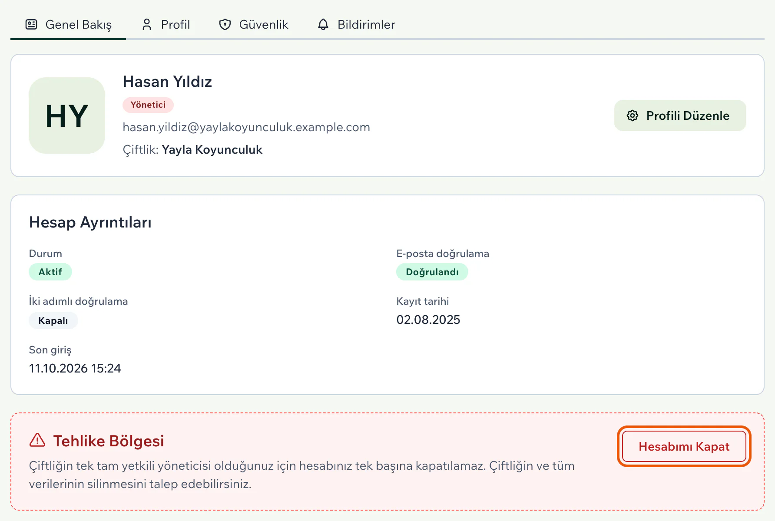
Task: Go to the Güvenlik tab
Action: click(253, 25)
